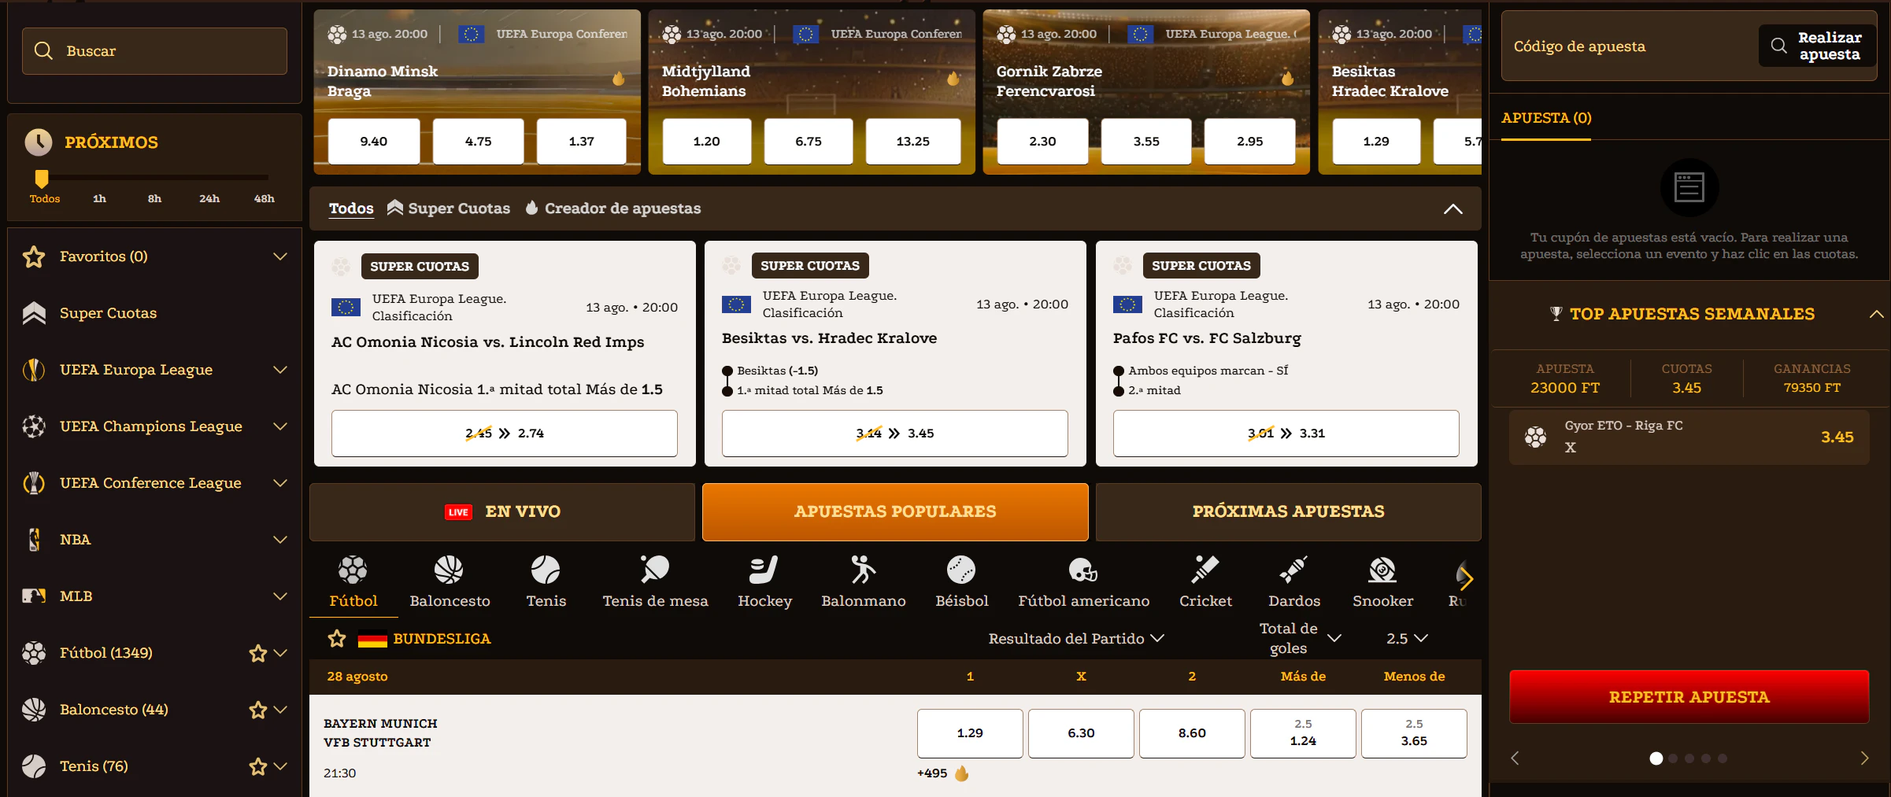Image resolution: width=1891 pixels, height=797 pixels.
Task: Select boosted odds 3.45 for Besiktas vs. Hradec Kralove
Action: pos(894,434)
